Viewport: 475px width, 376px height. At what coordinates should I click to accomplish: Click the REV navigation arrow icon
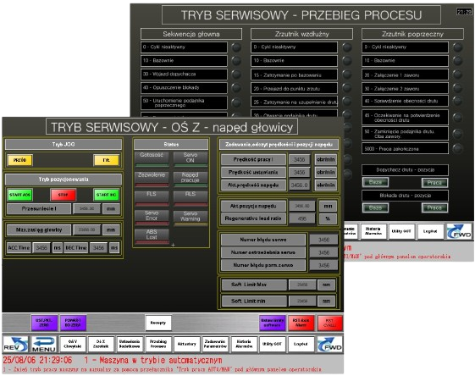[x=15, y=344]
